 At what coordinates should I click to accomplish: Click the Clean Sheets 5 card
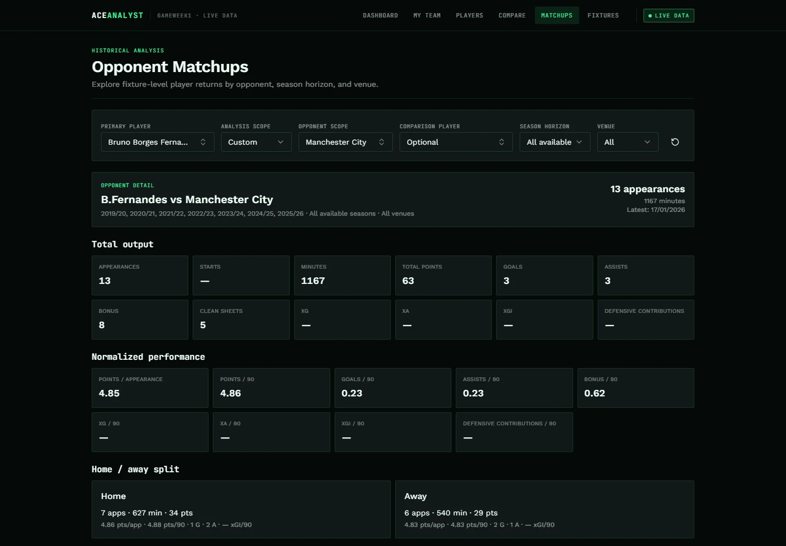pos(241,319)
